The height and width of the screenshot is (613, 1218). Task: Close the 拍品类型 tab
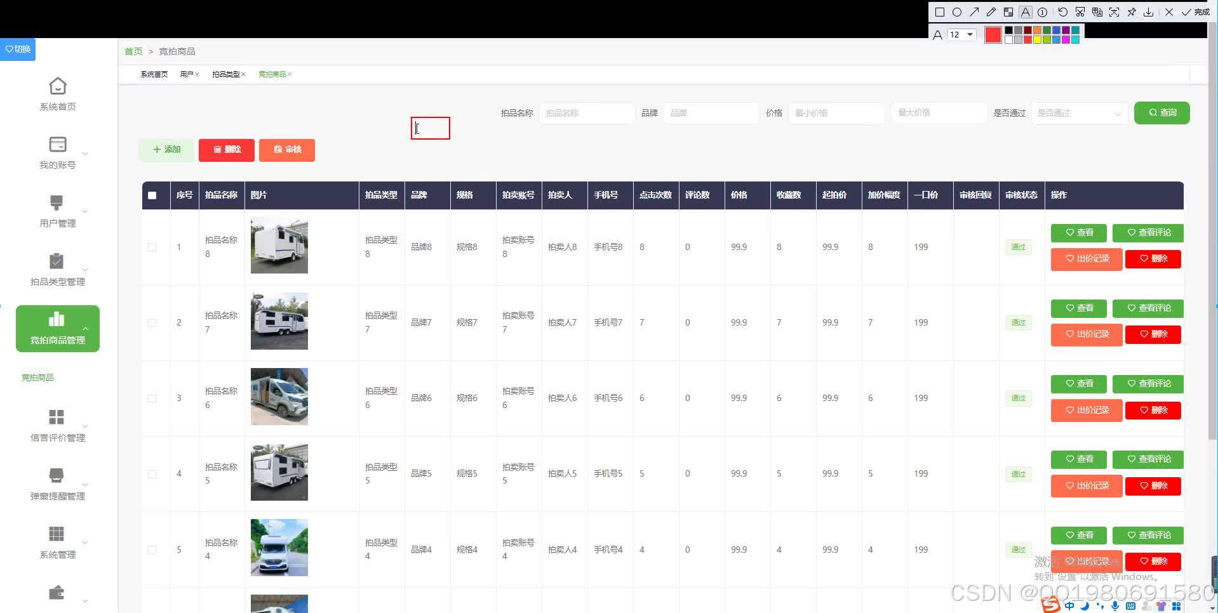[243, 74]
